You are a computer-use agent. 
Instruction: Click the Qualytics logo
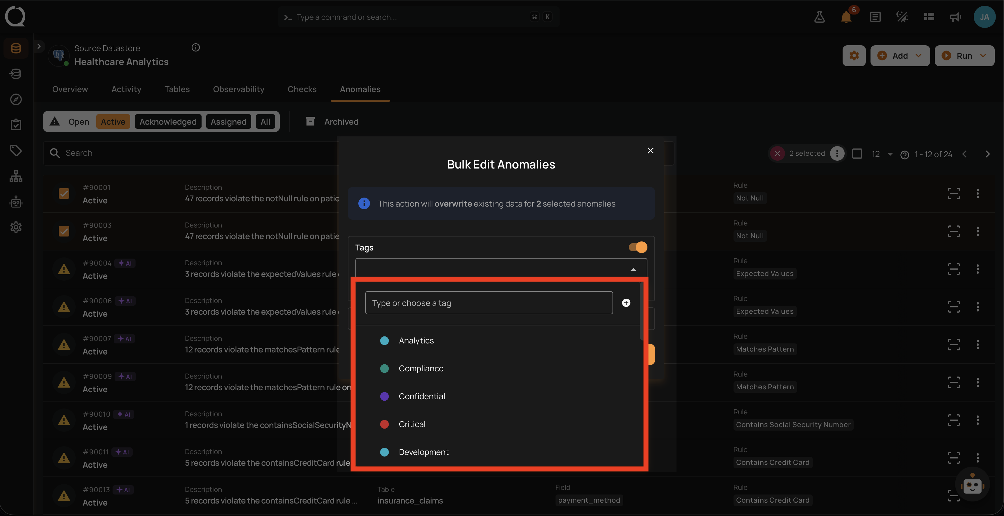pos(15,16)
